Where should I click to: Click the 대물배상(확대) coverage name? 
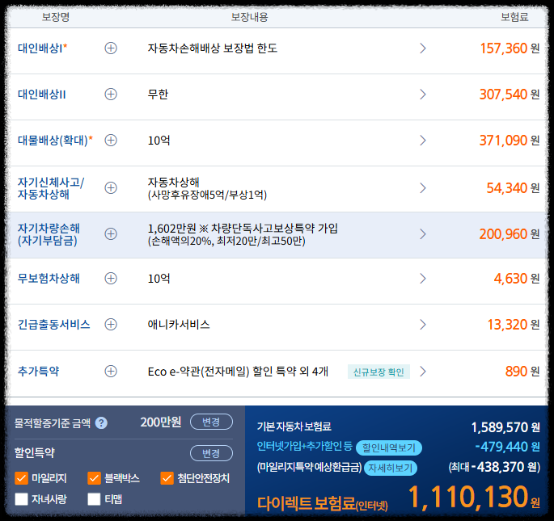(55, 141)
